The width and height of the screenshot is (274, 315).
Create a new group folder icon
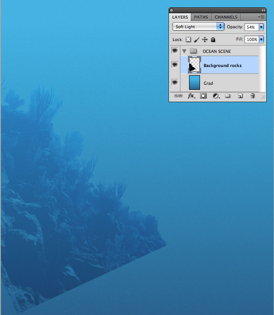228,96
